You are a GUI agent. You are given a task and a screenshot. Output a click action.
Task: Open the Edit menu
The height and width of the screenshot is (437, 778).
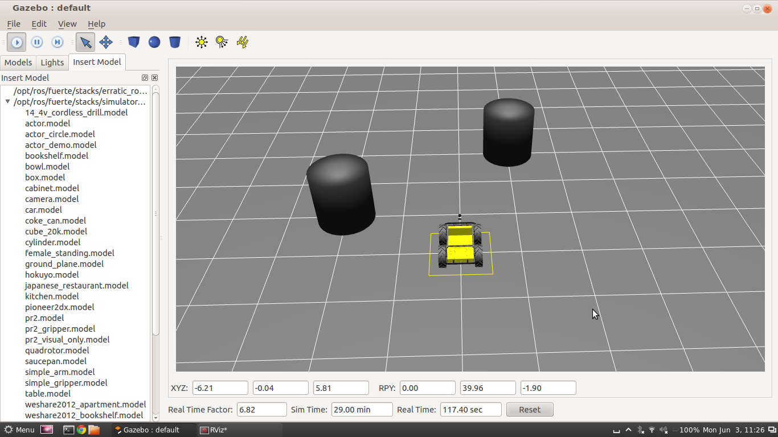tap(39, 24)
